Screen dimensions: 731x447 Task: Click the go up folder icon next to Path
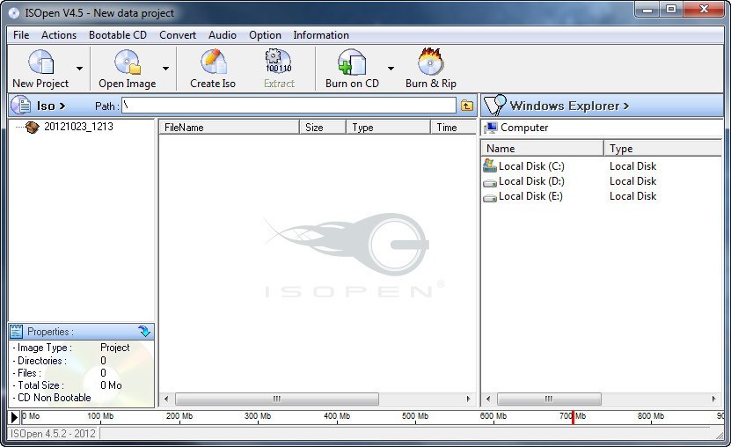[x=467, y=106]
